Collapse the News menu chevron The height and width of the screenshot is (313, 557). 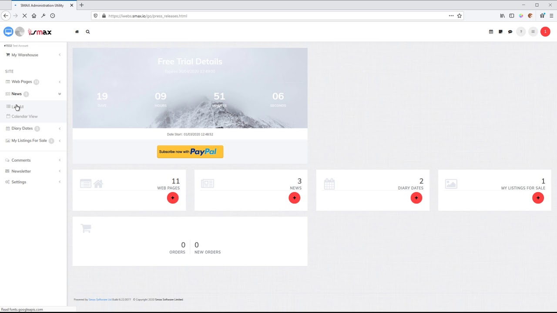coord(60,94)
